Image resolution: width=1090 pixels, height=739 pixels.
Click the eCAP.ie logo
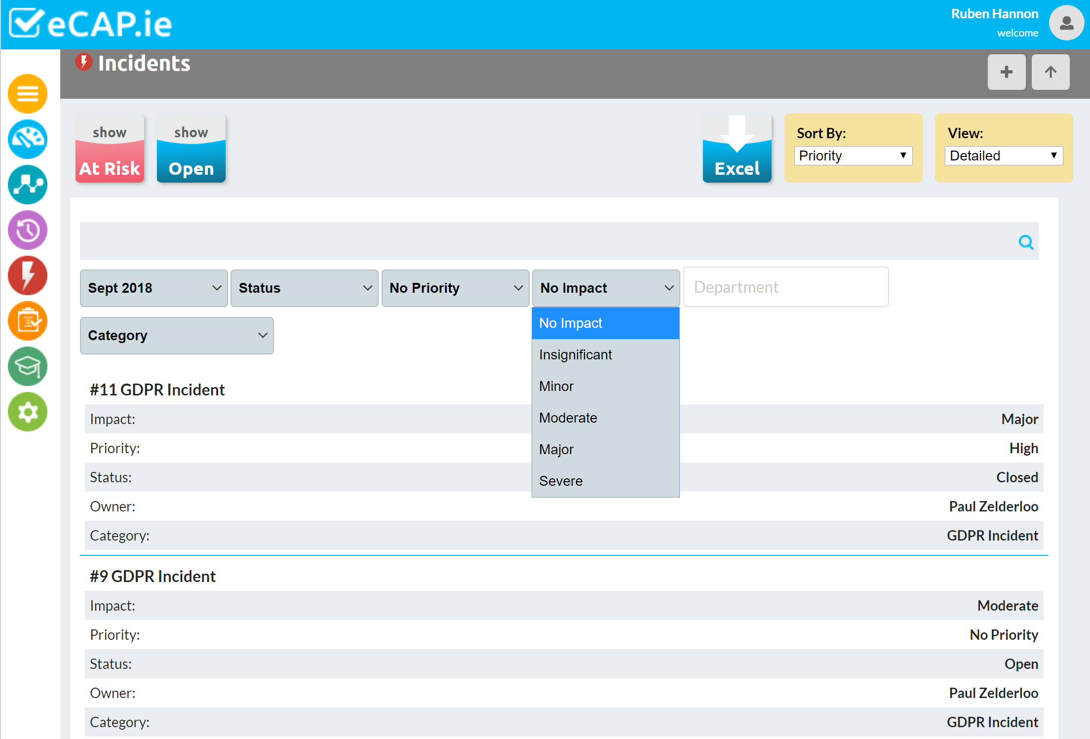(x=91, y=23)
